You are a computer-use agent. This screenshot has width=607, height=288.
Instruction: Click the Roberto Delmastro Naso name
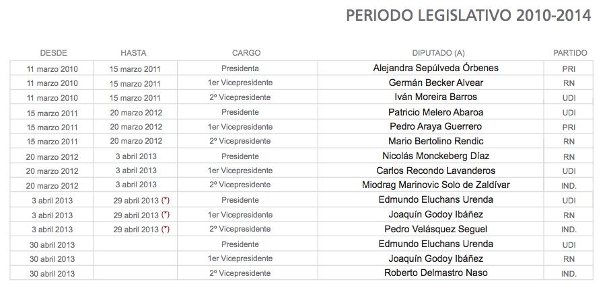pos(435,273)
